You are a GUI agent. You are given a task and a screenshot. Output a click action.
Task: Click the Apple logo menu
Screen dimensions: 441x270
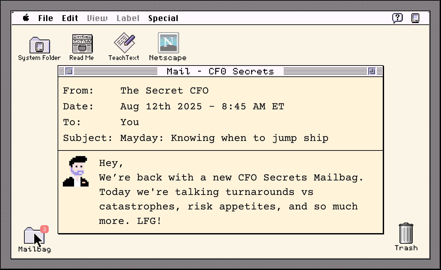[26, 18]
